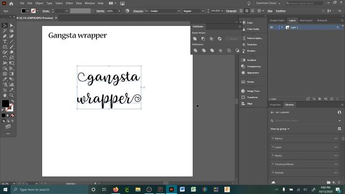The height and width of the screenshot is (194, 345).
Task: Open the Effect menu
Action: click(70, 3)
